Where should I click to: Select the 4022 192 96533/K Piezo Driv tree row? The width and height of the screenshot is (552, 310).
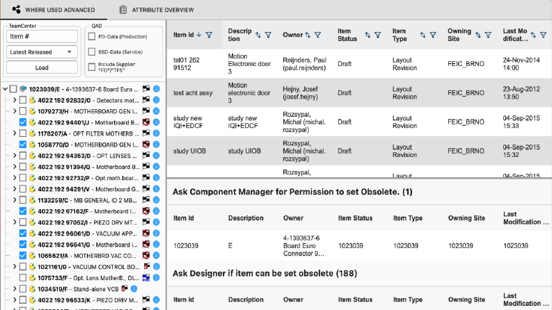(x=88, y=300)
